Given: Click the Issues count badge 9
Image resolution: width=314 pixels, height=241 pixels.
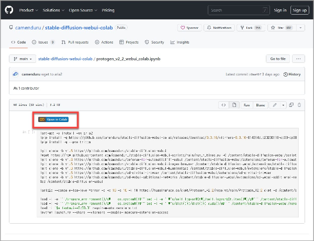Looking at the screenshot, I should coord(52,42).
